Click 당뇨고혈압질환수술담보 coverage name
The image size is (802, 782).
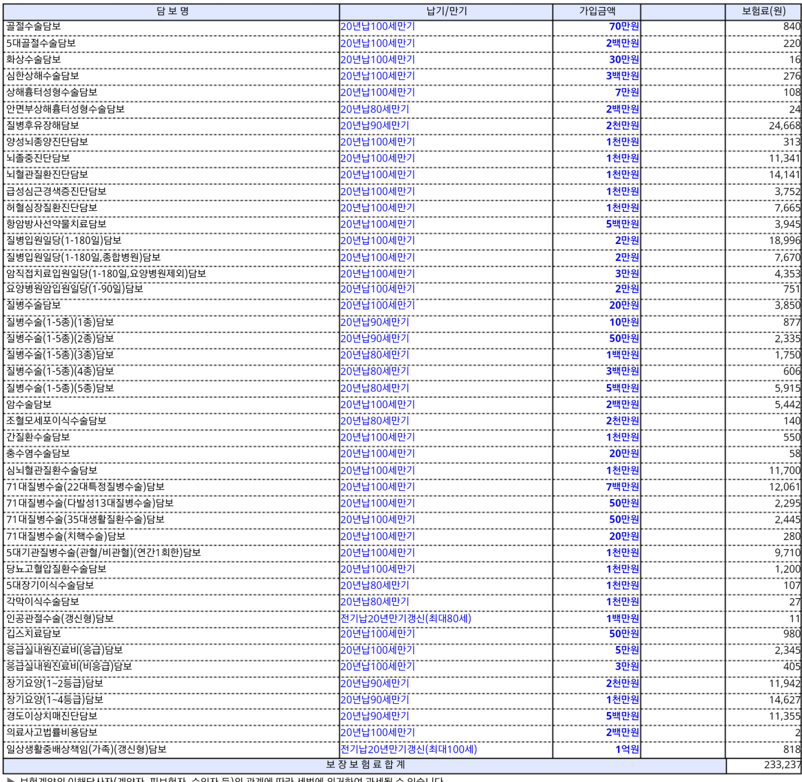(x=56, y=569)
